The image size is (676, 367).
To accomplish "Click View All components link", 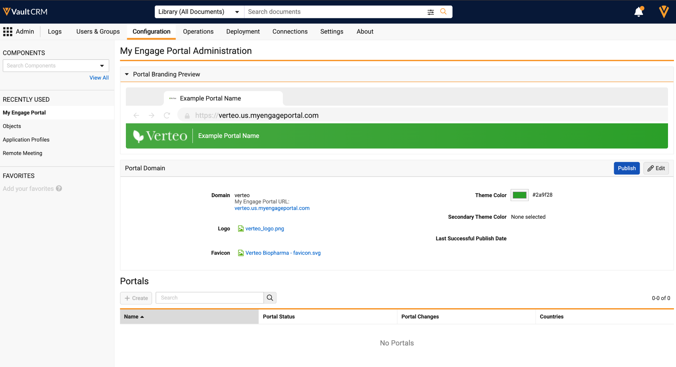I will coord(99,78).
